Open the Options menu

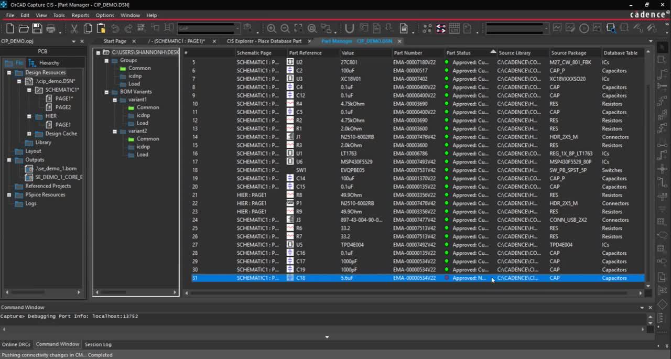(x=104, y=15)
